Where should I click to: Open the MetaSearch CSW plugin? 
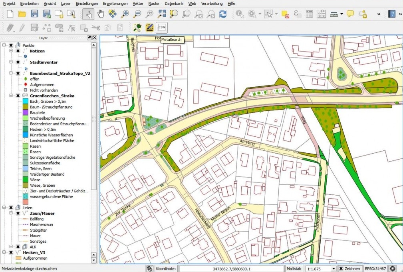tap(162, 28)
